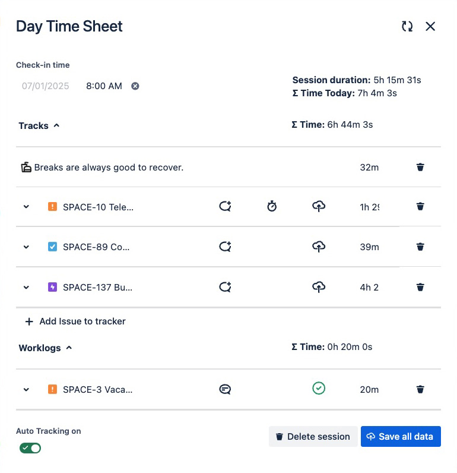Upload SPACE-10 track to cloud
This screenshot has height=473, width=457.
pyautogui.click(x=319, y=207)
